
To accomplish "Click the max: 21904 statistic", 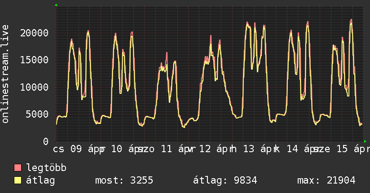I will click(326, 180).
